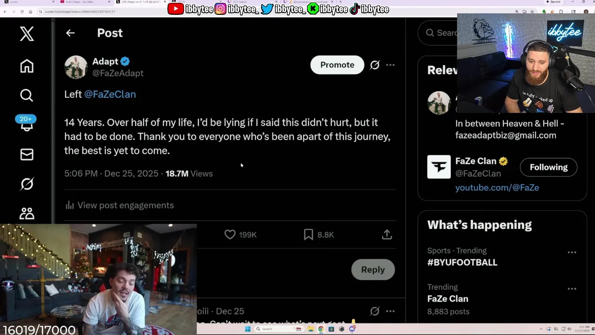Screen dimensions: 595x335
Task: Like the post with 199K likes
Action: [230, 234]
